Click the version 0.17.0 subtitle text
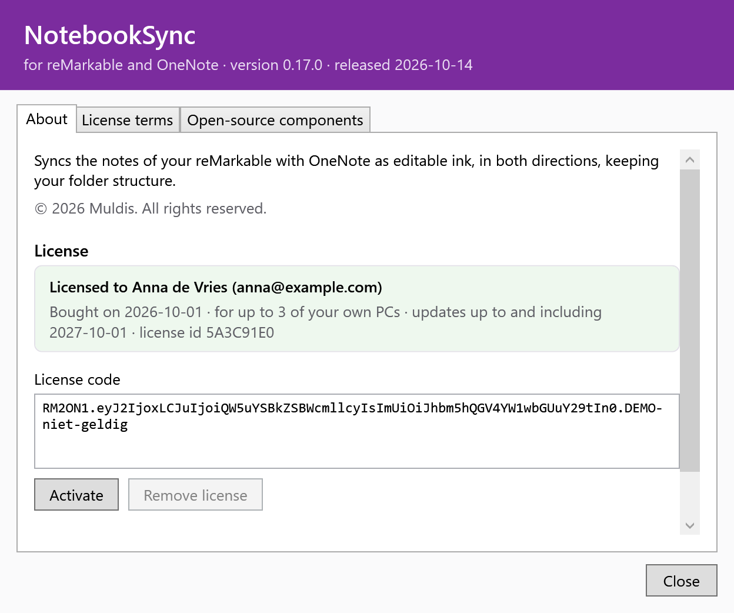The width and height of the screenshot is (734, 613). [x=248, y=65]
